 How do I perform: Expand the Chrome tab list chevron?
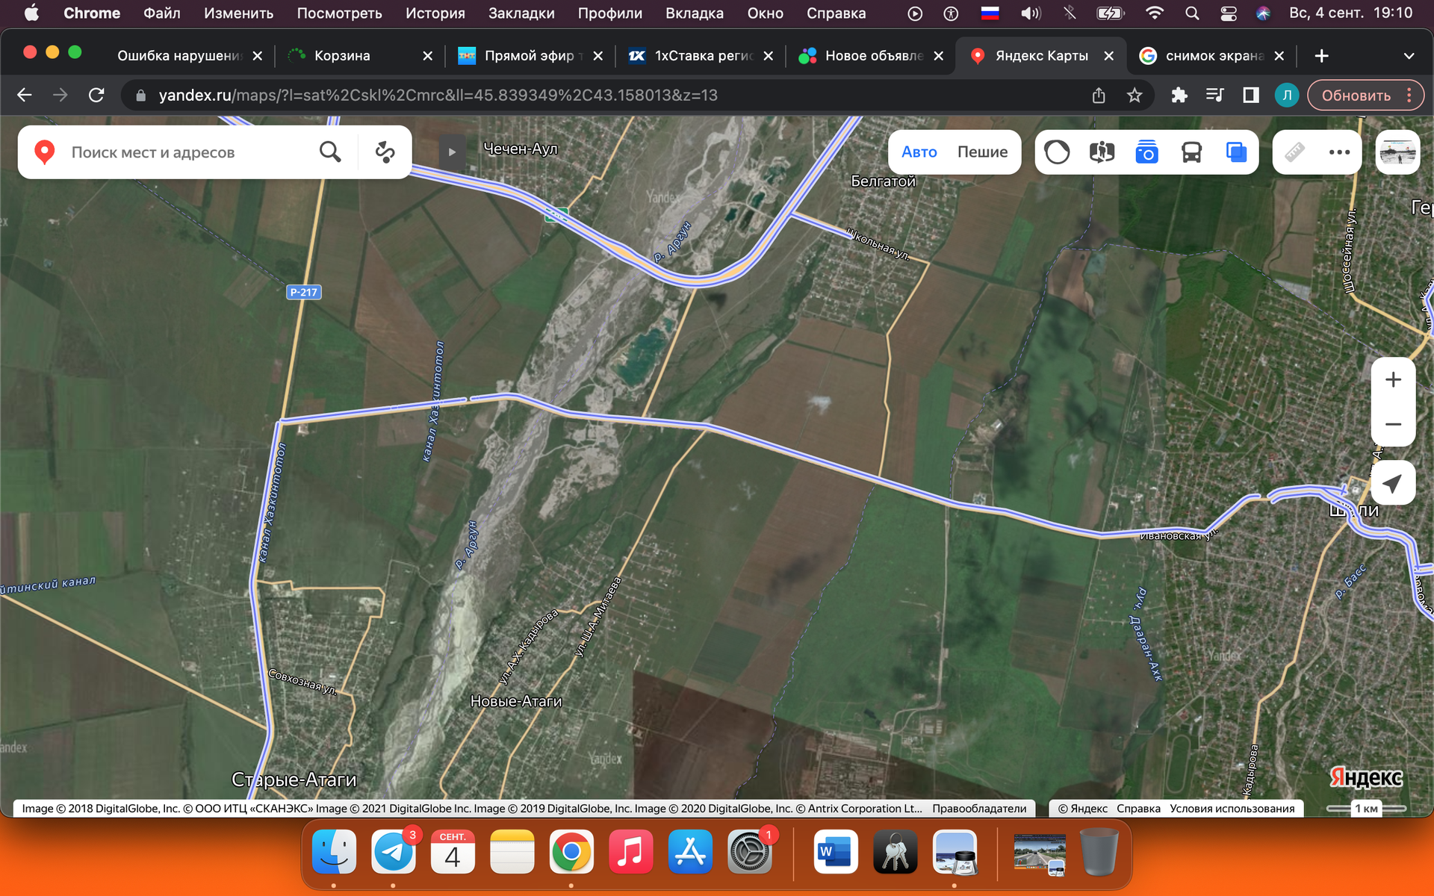(1409, 56)
